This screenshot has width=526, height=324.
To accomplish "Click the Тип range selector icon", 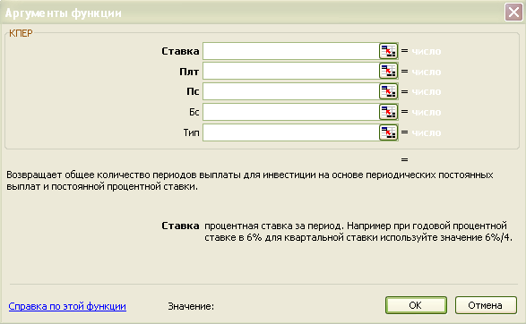I will (x=388, y=132).
